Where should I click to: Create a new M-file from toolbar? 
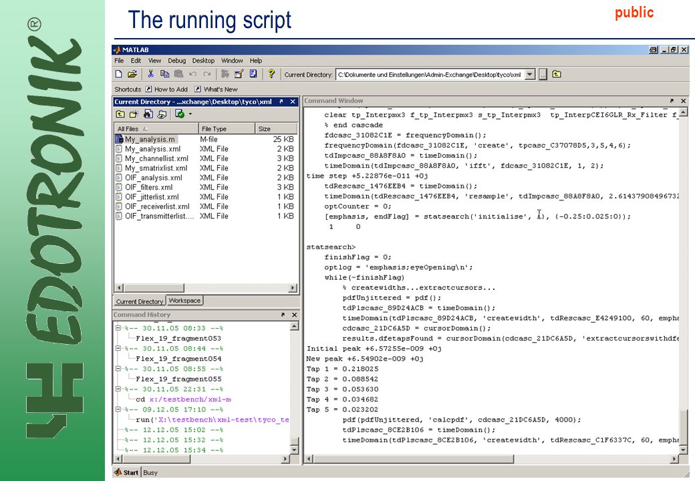point(118,74)
